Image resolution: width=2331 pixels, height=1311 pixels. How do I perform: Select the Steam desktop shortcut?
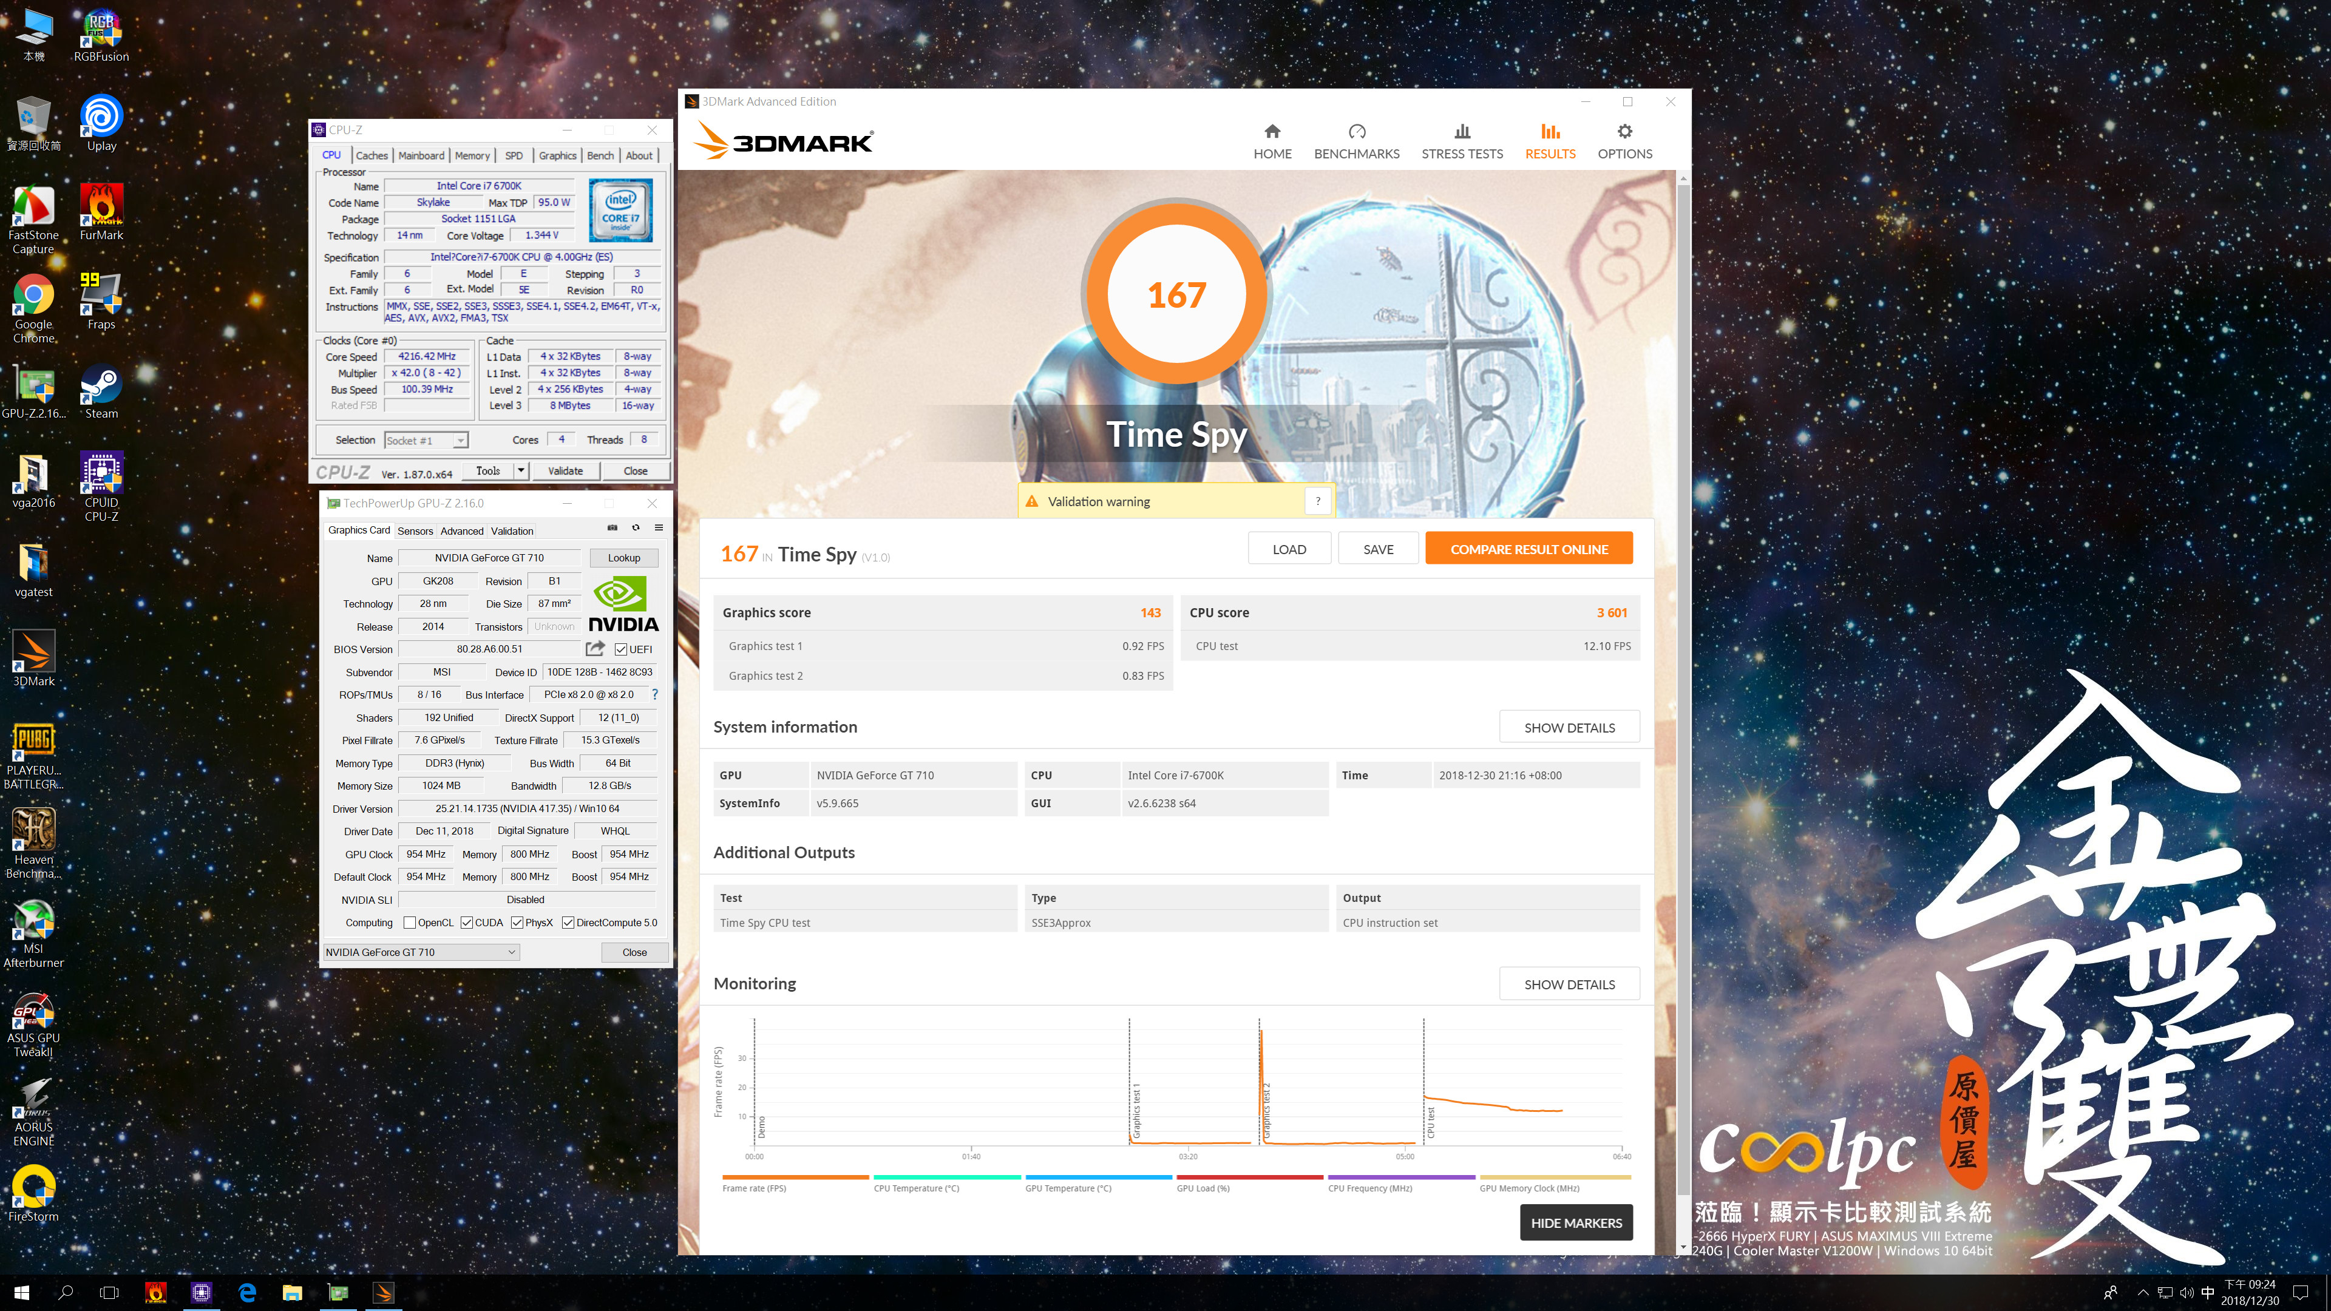(x=101, y=391)
